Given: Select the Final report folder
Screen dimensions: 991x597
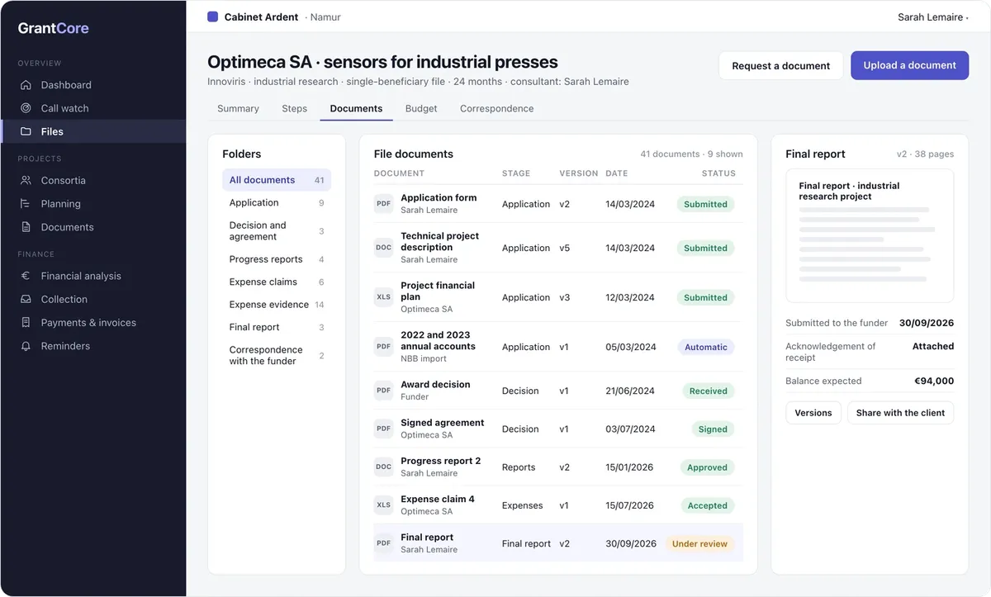Looking at the screenshot, I should (x=277, y=327).
